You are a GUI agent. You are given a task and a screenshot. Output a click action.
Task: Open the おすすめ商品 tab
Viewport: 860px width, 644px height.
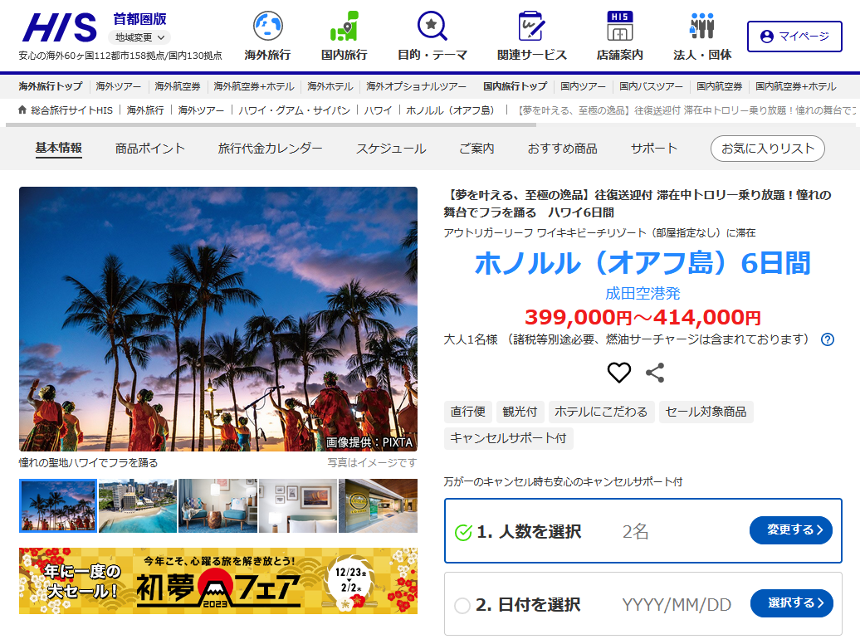[x=562, y=149]
